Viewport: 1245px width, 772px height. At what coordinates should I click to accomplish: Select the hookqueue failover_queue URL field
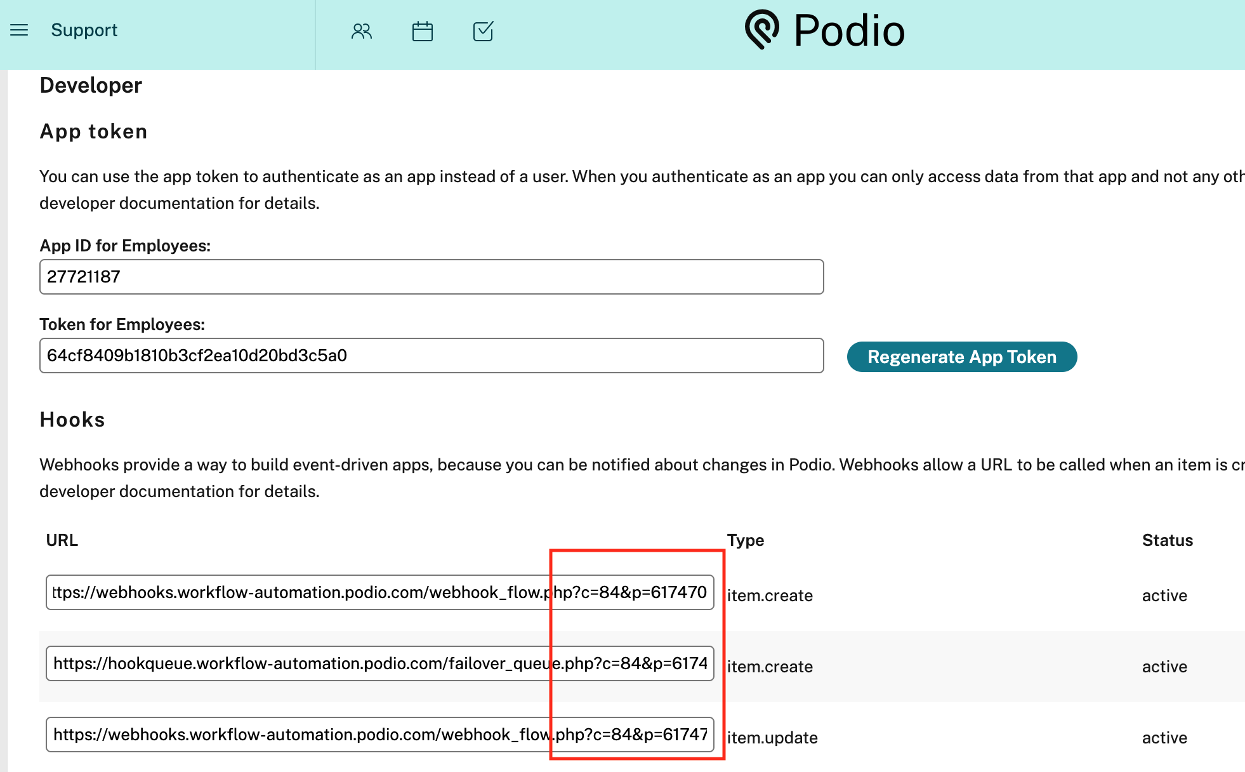click(x=380, y=663)
